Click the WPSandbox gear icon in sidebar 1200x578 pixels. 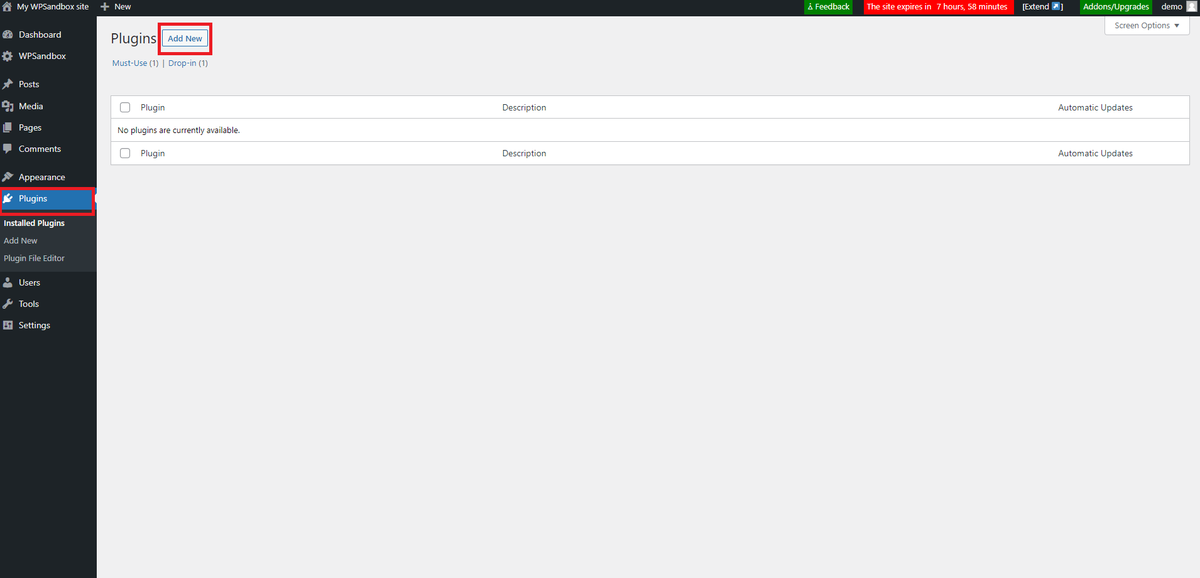click(8, 56)
